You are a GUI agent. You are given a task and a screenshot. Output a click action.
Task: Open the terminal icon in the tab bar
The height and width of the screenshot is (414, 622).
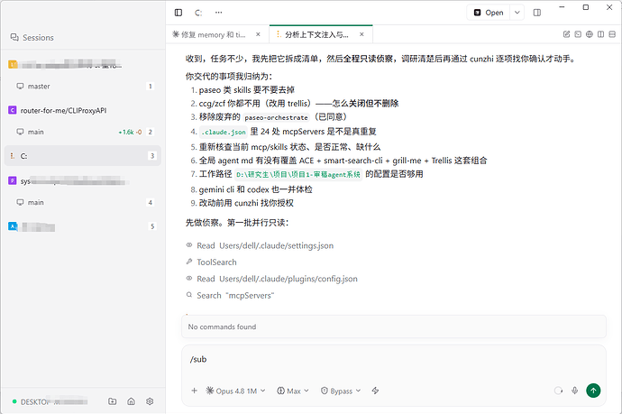point(578,34)
